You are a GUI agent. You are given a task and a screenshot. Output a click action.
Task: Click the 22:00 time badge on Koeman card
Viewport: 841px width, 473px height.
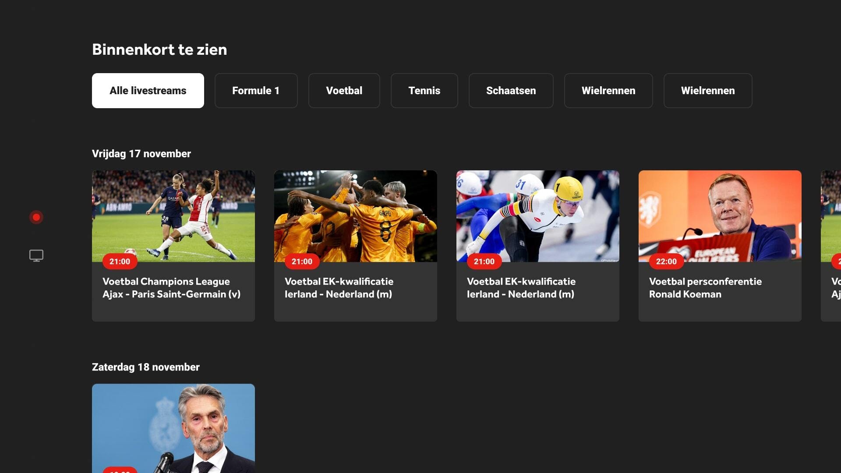click(666, 261)
